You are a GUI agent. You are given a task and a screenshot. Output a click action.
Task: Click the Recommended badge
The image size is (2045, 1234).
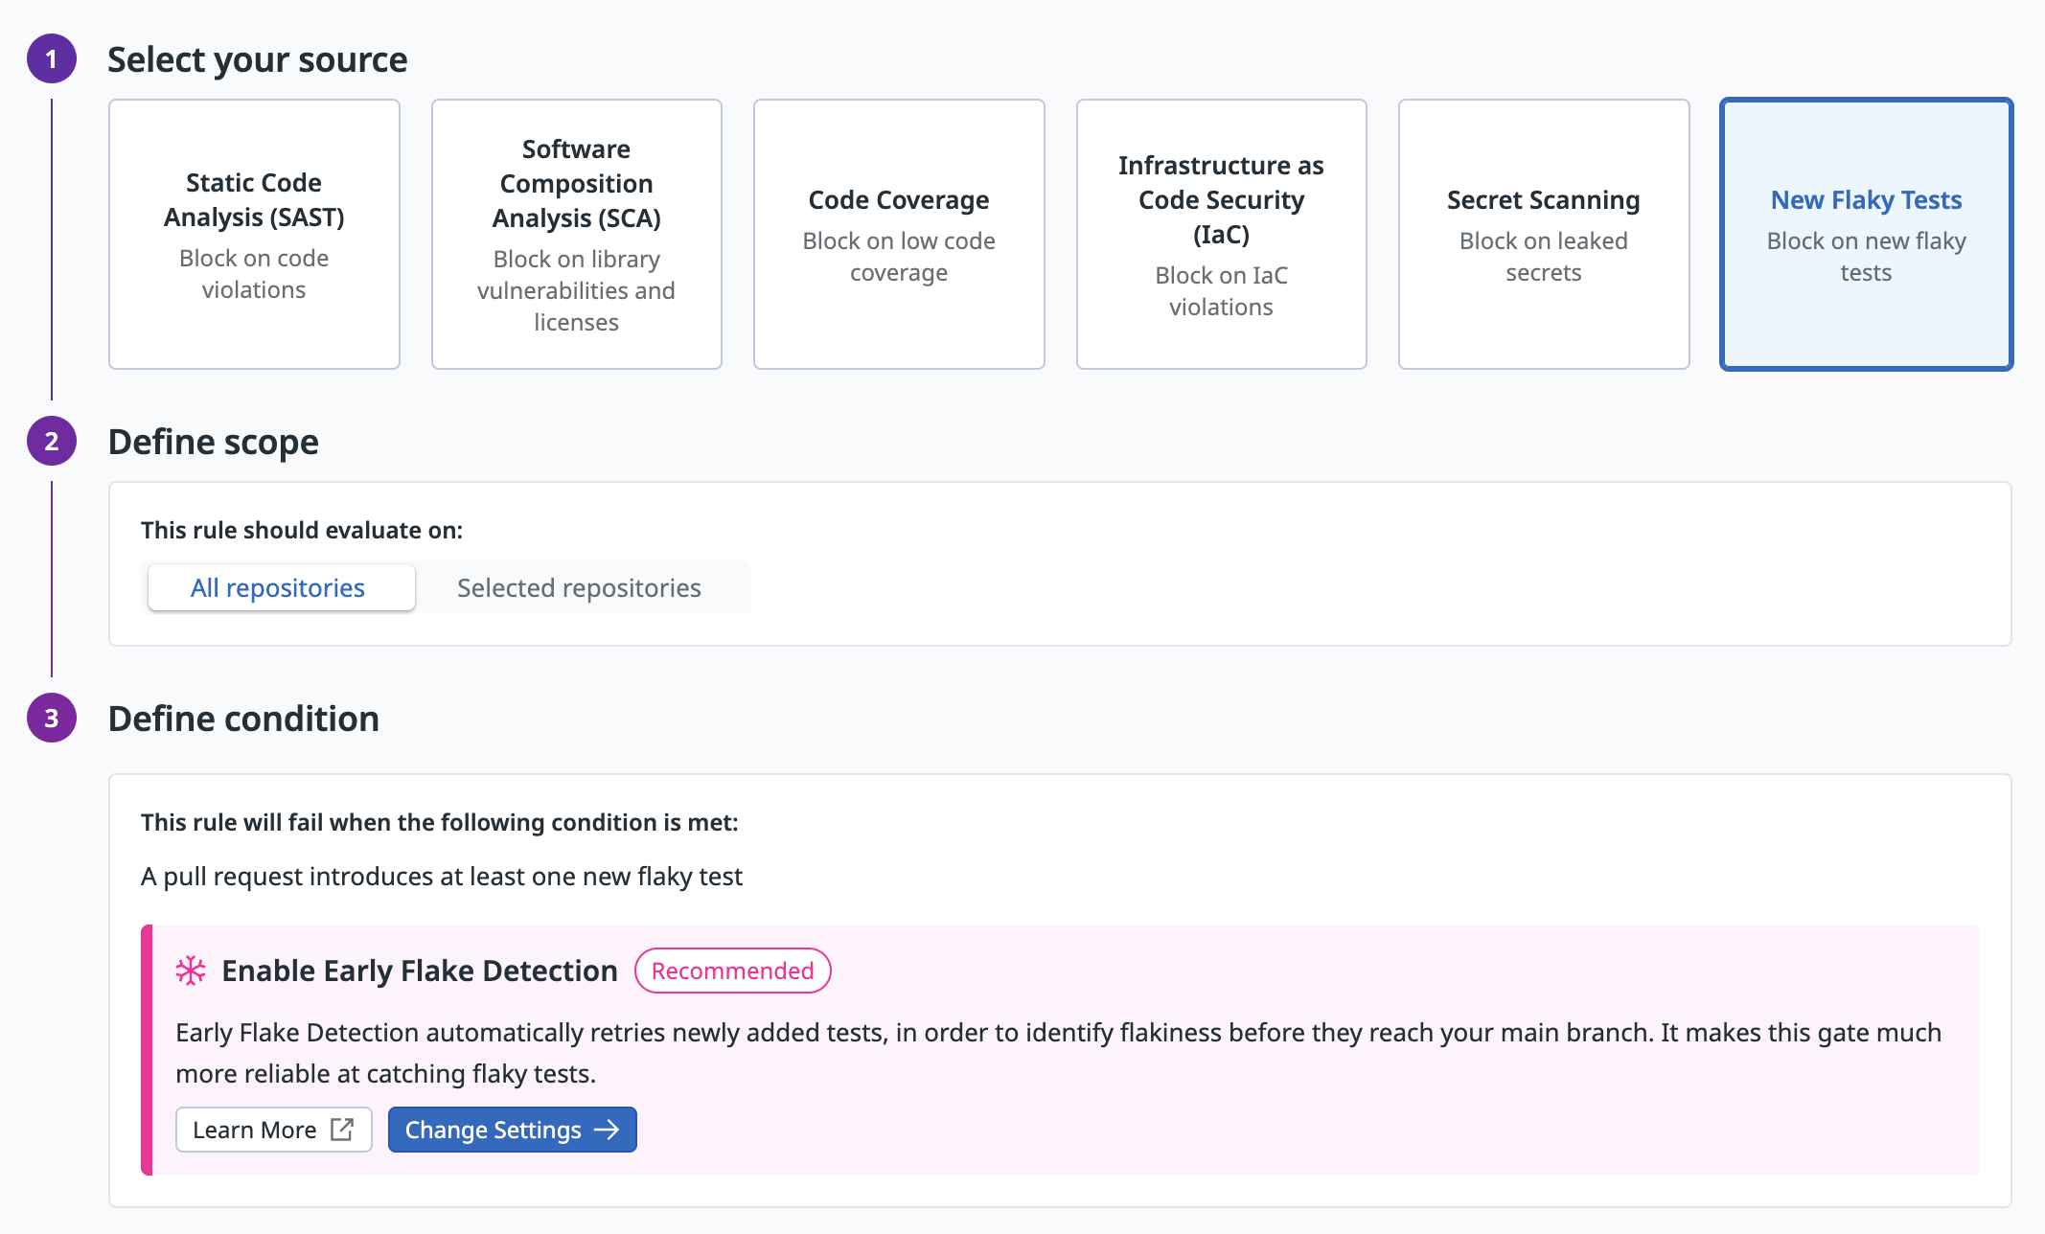[732, 971]
